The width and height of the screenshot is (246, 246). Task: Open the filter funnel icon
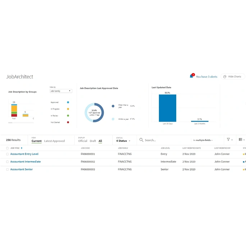click(228, 140)
